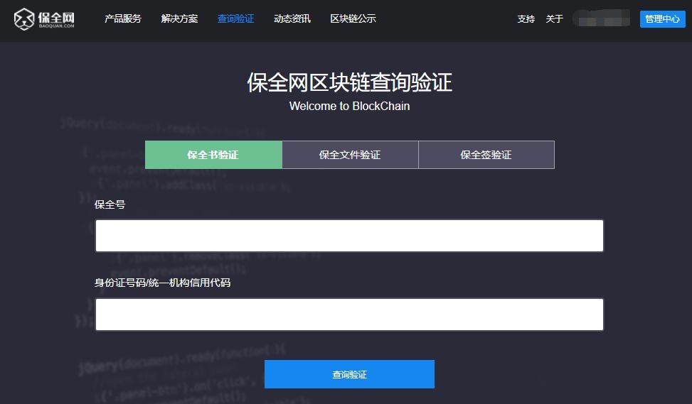The width and height of the screenshot is (692, 404).
Task: Click the Welcome to BlockChain subtitle
Action: [x=349, y=107]
